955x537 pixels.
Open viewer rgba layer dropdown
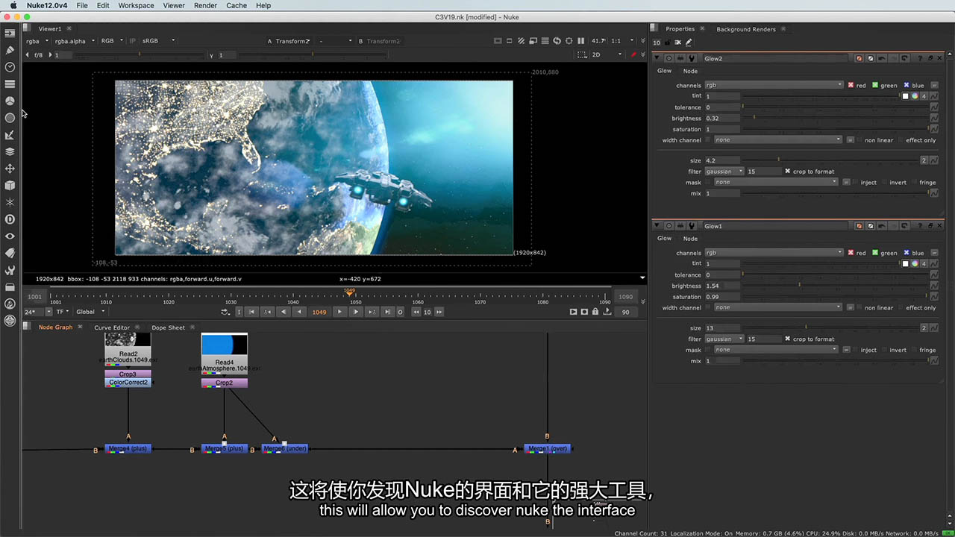[37, 41]
